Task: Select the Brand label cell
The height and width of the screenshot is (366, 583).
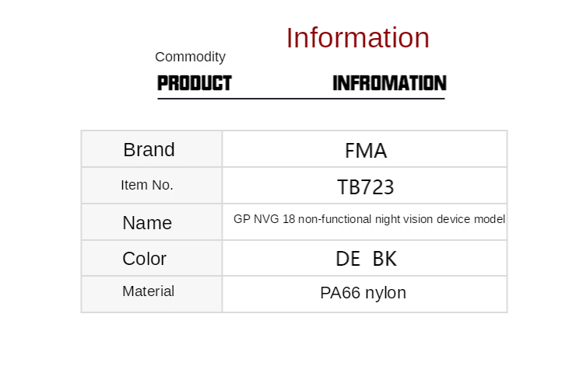Action: pos(149,149)
